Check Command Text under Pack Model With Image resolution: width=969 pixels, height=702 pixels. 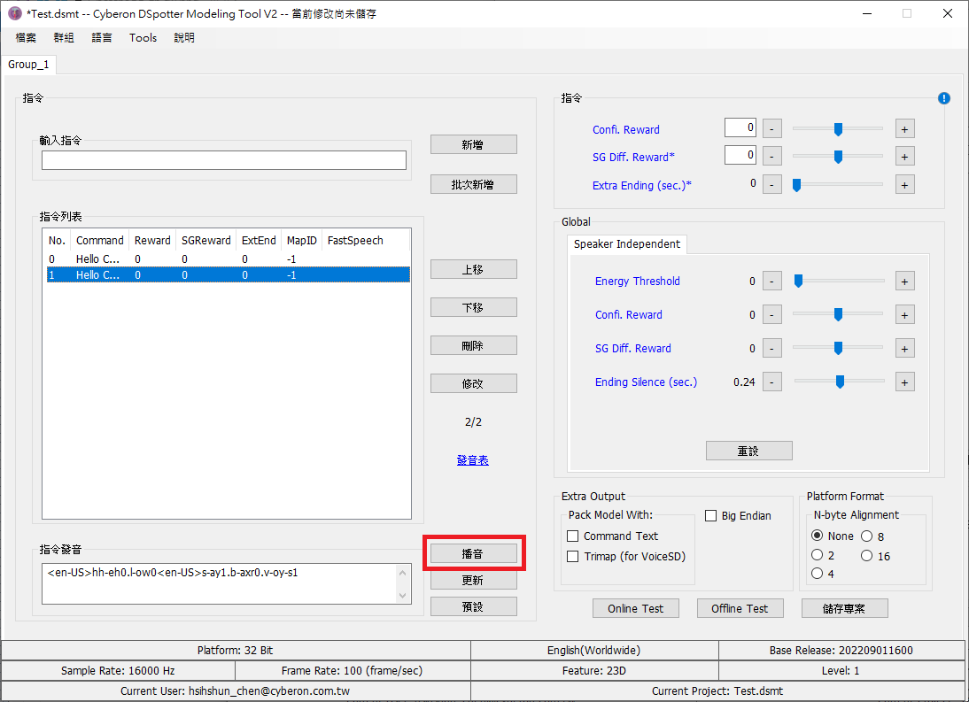pos(571,536)
